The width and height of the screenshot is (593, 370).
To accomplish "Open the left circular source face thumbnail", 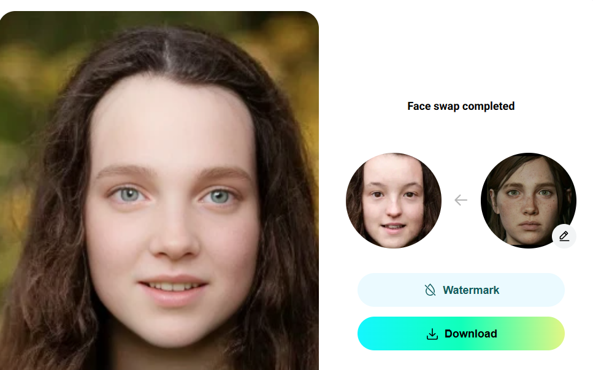I will tap(394, 201).
